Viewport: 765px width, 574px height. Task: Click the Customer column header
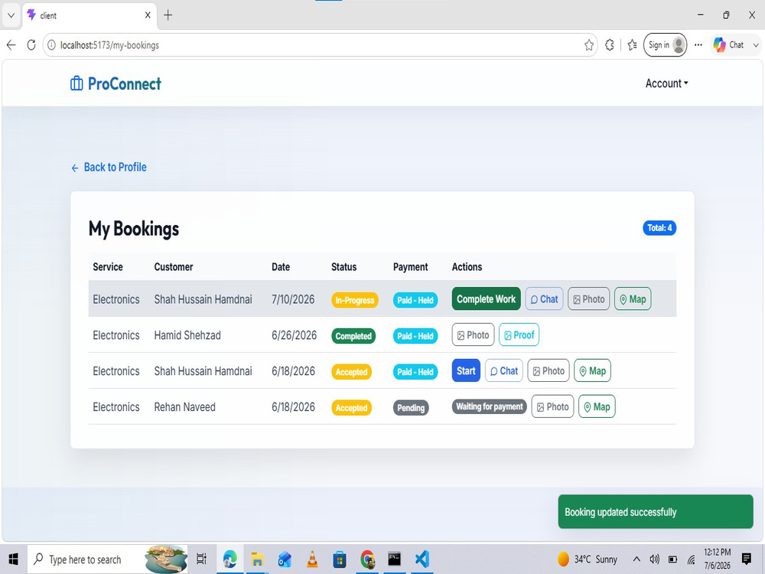tap(173, 267)
